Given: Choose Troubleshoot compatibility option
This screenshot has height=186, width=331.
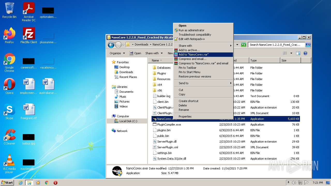Looking at the screenshot, I should pyautogui.click(x=204, y=35).
